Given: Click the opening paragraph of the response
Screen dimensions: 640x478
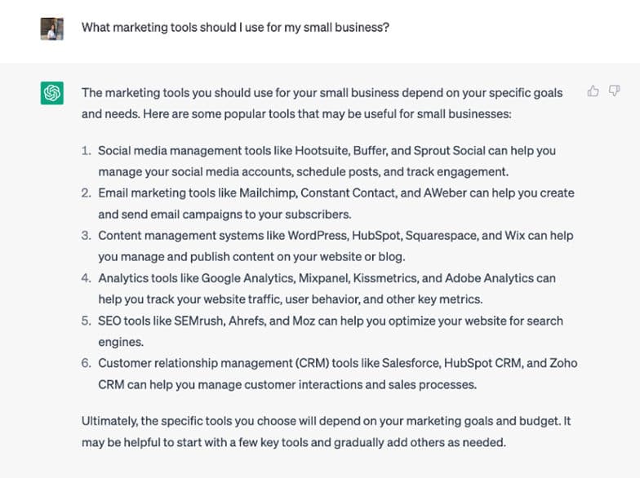Looking at the screenshot, I should click(322, 103).
